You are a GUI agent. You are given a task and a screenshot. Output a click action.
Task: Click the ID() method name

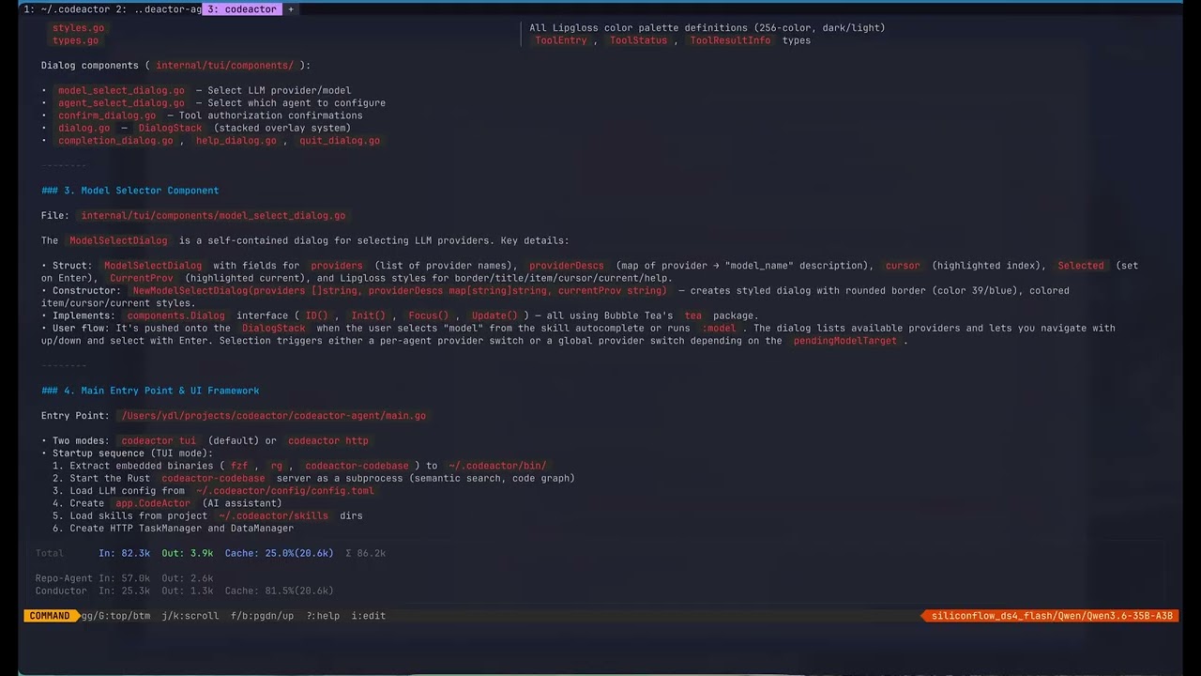click(x=316, y=315)
